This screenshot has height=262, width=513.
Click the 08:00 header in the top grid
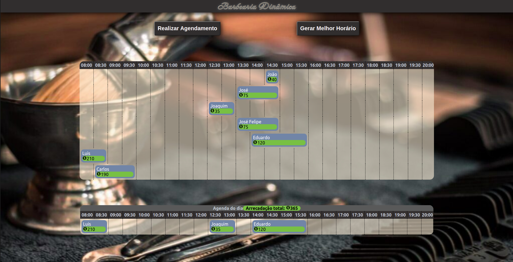click(87, 65)
